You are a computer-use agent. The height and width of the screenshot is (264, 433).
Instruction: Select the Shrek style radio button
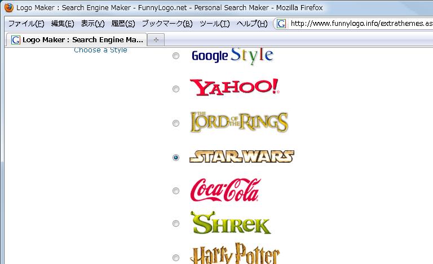(176, 223)
